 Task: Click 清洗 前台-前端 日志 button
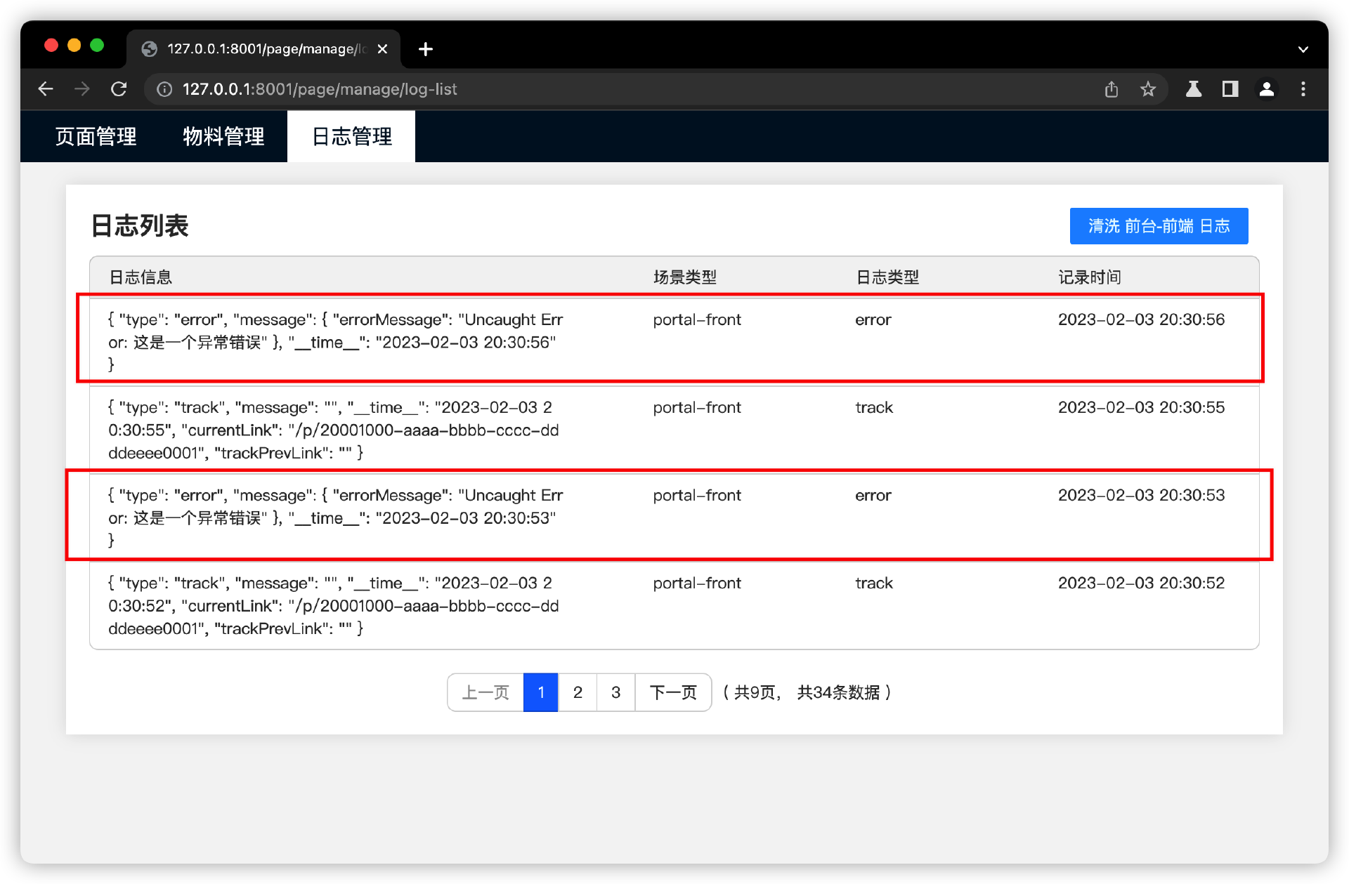(x=1158, y=226)
